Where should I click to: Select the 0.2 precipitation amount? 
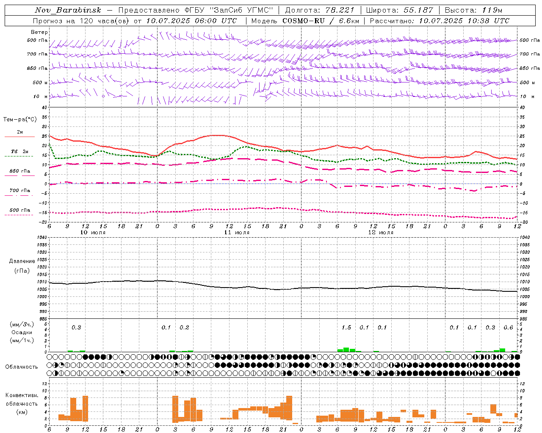coord(184,327)
